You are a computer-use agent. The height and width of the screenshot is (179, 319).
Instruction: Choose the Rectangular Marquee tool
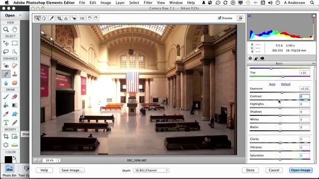[14, 43]
